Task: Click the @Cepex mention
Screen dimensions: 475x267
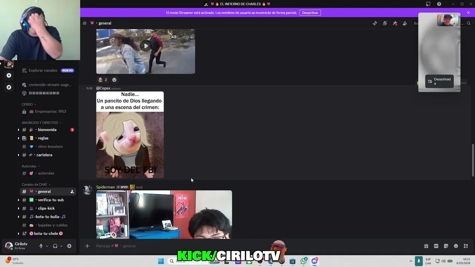Action: [x=103, y=88]
